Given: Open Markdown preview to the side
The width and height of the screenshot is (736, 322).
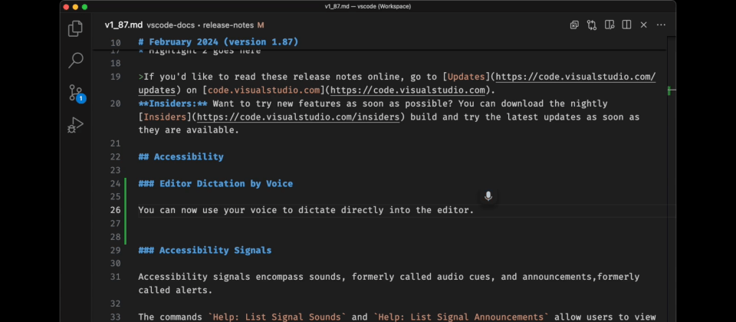Looking at the screenshot, I should 609,25.
